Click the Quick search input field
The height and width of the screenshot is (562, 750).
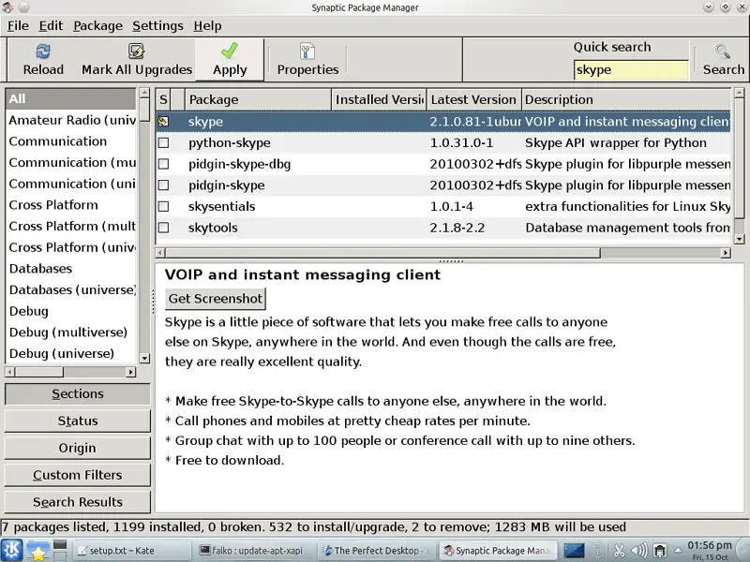631,69
